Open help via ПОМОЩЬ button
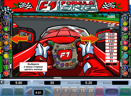 point(19,91)
